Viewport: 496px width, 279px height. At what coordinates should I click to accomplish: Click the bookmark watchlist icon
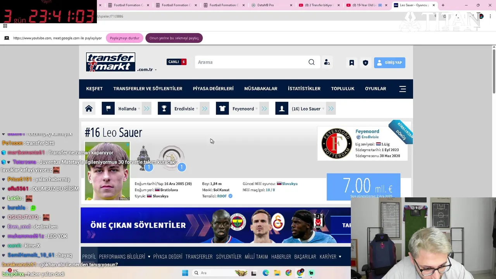351,62
